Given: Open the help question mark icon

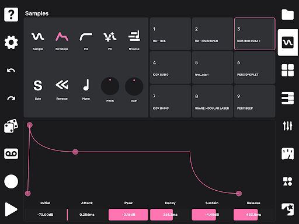Looking at the screenshot, I should pos(11,15).
